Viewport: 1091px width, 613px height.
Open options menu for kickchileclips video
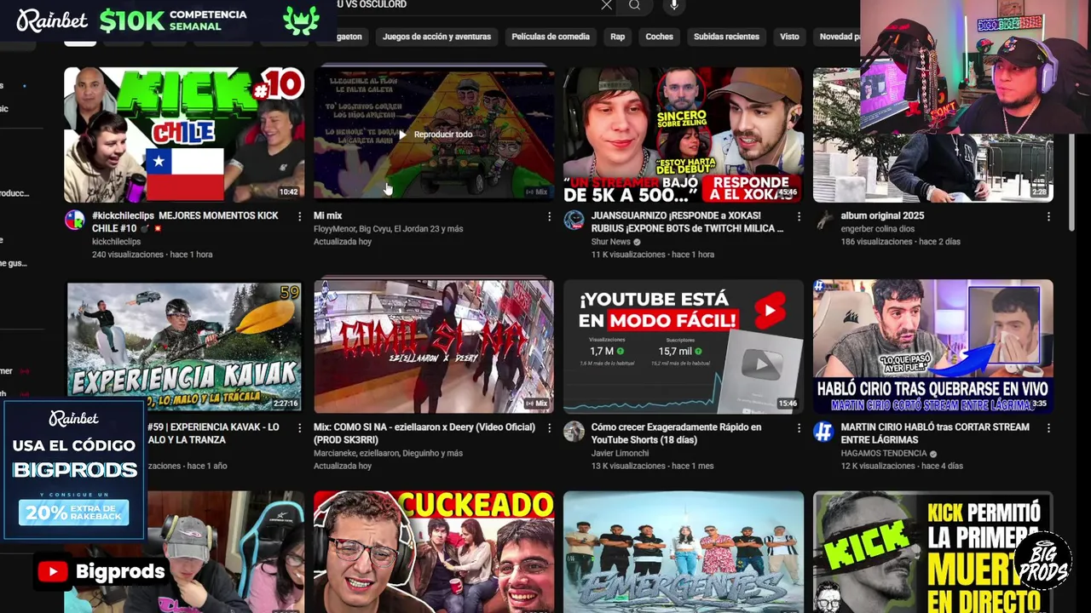(299, 216)
